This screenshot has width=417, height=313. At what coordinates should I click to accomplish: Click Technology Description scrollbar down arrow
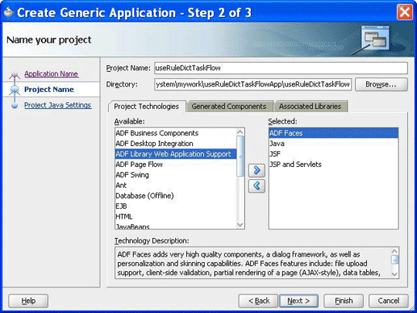point(395,274)
